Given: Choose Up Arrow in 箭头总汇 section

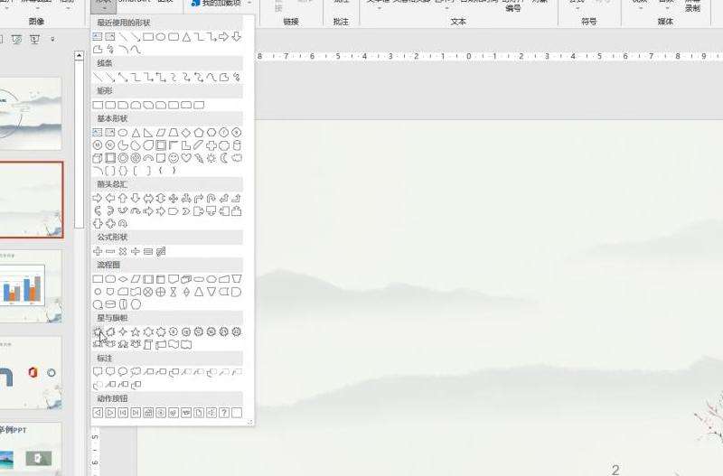Looking at the screenshot, I should [x=123, y=198].
